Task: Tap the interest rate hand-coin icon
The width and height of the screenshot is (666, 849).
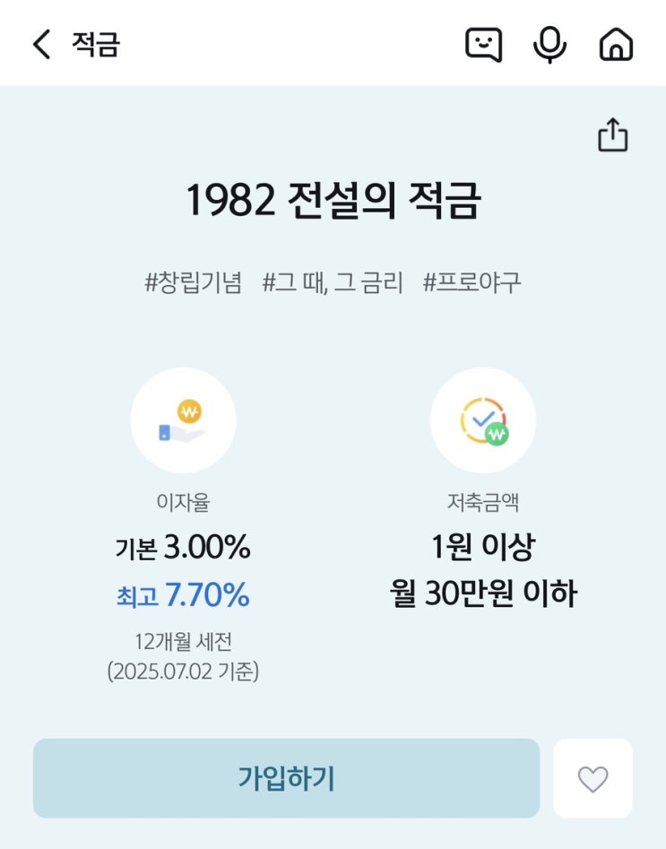Action: [x=183, y=420]
